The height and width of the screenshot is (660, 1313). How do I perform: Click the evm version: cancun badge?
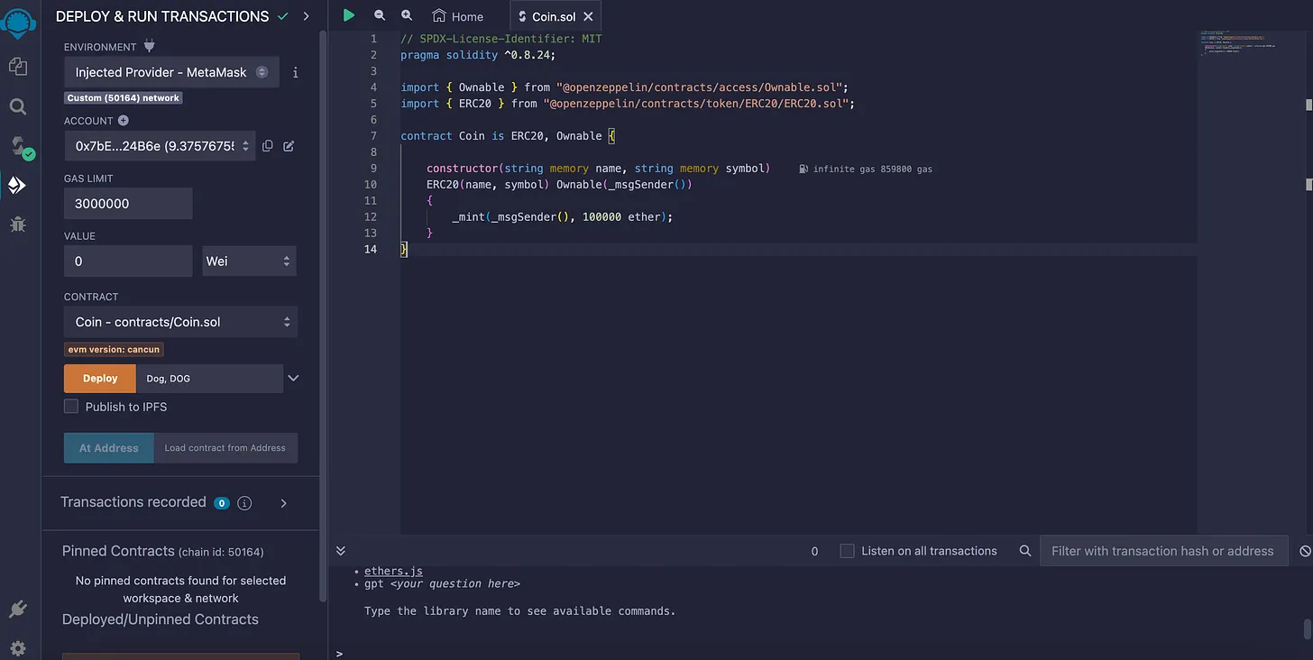pyautogui.click(x=114, y=349)
